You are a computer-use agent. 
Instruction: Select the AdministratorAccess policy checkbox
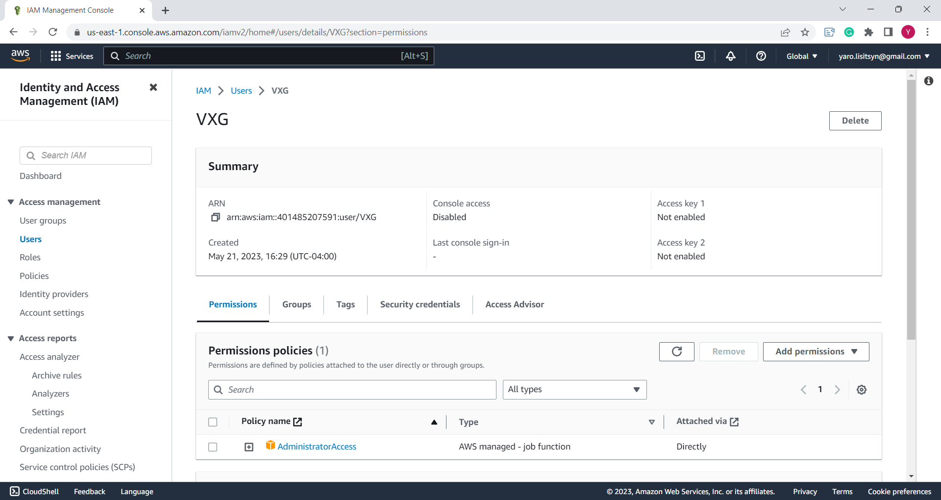coord(213,447)
